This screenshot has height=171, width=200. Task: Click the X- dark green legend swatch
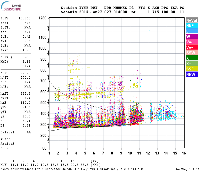[192, 58]
